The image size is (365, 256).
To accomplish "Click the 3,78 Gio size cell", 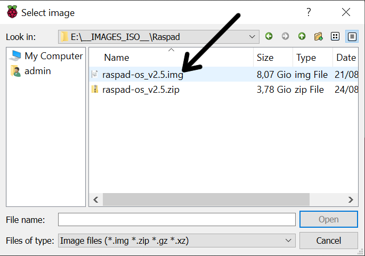I will coord(274,90).
